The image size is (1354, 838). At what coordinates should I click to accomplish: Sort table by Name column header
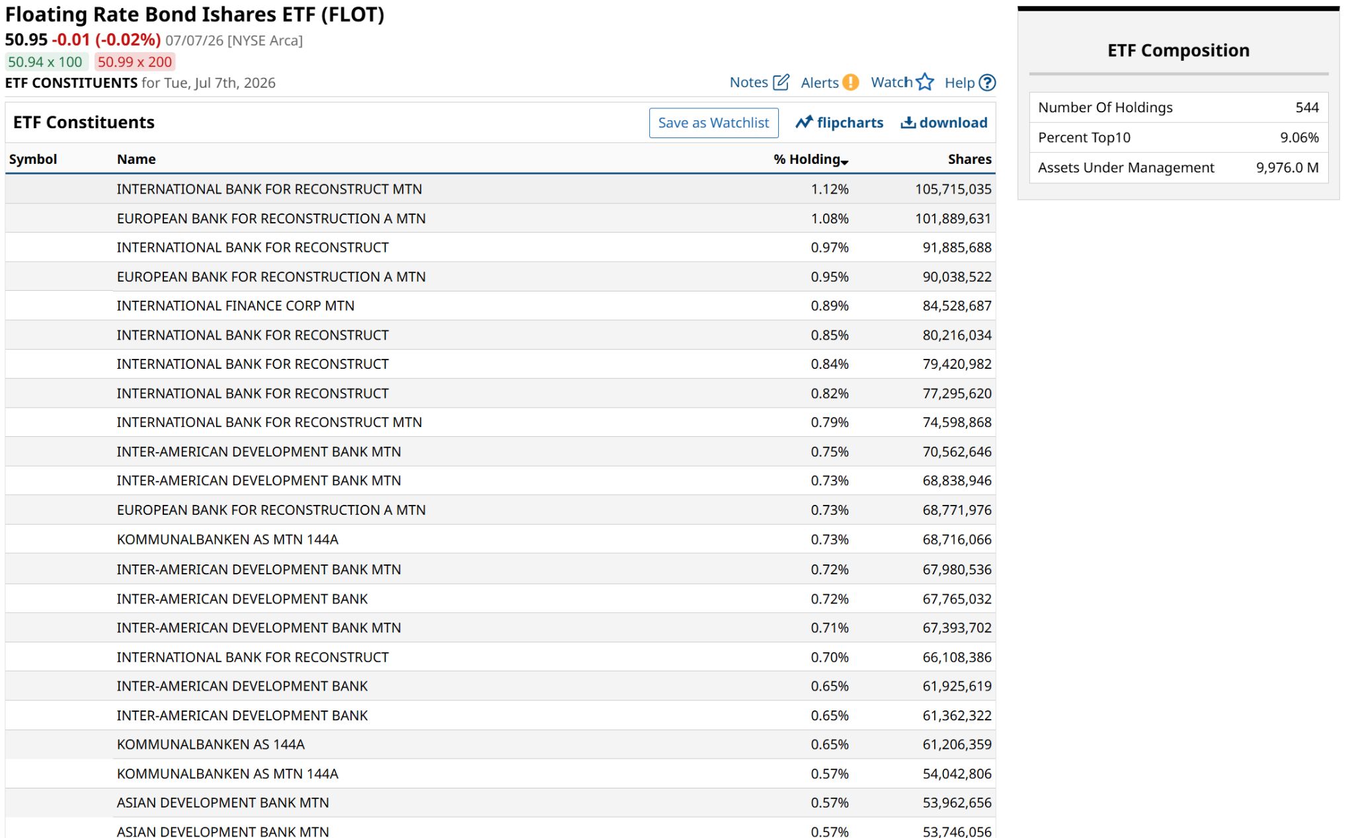tap(136, 159)
